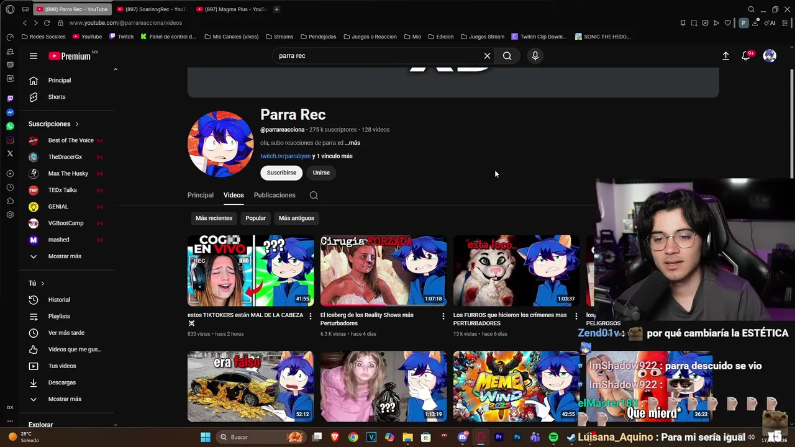Reload the current page
Image resolution: width=795 pixels, height=447 pixels.
47,23
